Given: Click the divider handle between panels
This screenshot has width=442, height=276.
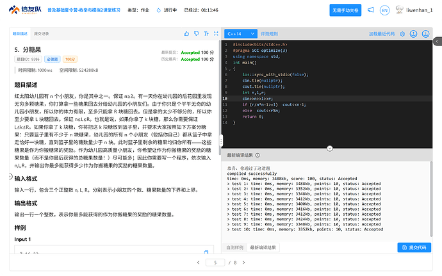Looking at the screenshot, I should (x=221, y=141).
